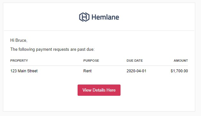
Task: Click the name 'Bruce' in the greeting
Action: pos(21,40)
